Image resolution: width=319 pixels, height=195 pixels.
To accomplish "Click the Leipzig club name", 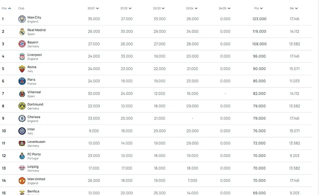I will (x=33, y=167).
